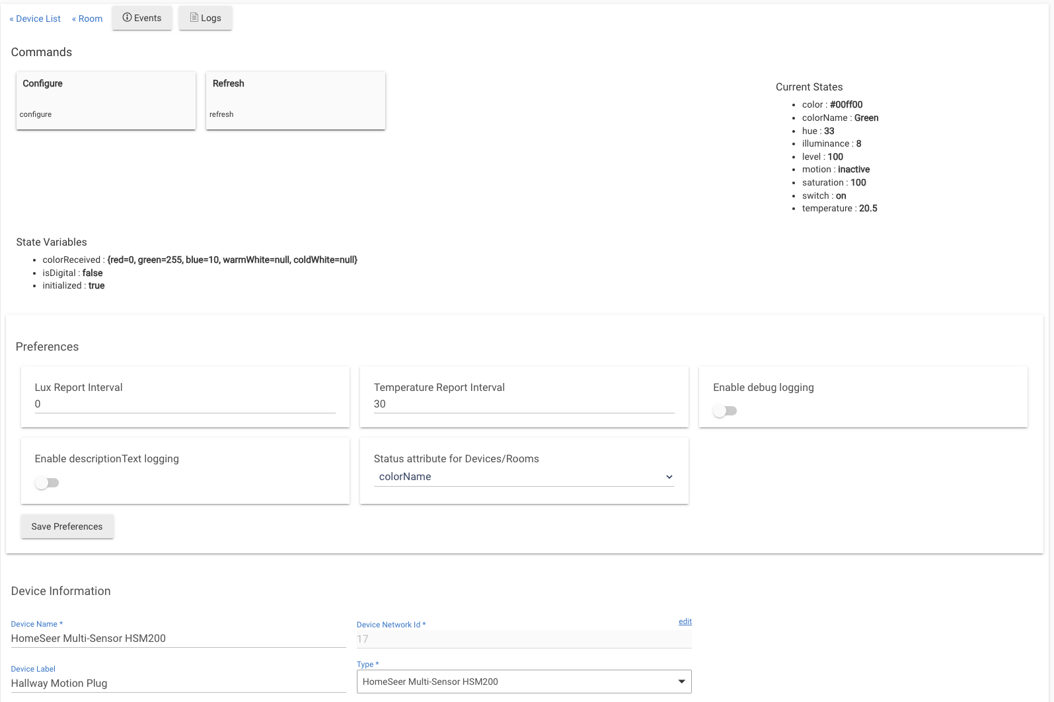Click the chevron in colorName dropdown
This screenshot has height=702, width=1054.
[x=669, y=477]
